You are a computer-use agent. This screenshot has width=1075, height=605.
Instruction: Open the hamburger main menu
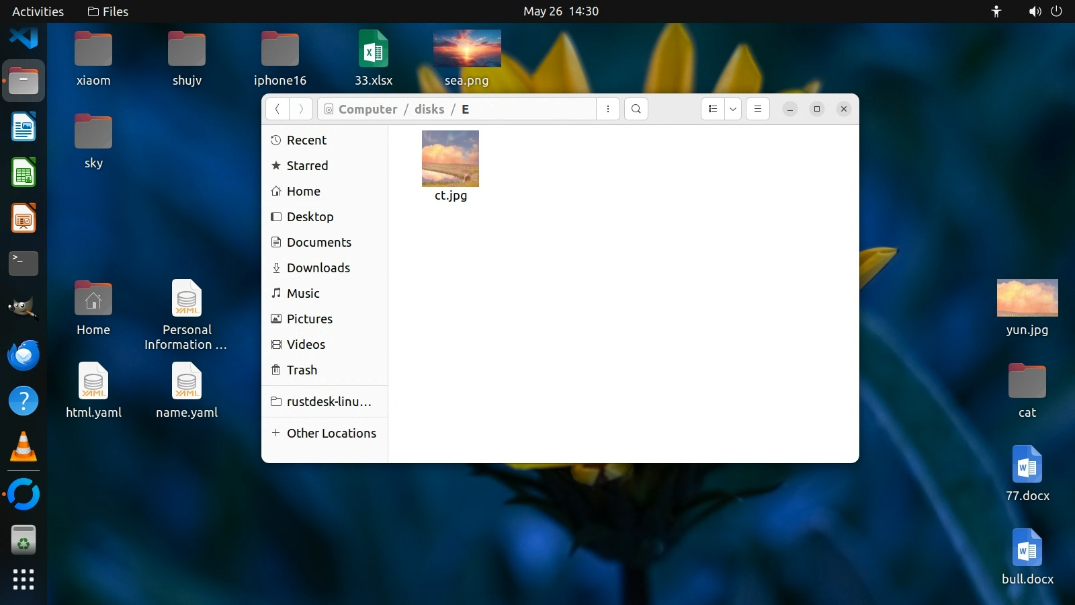pos(757,109)
